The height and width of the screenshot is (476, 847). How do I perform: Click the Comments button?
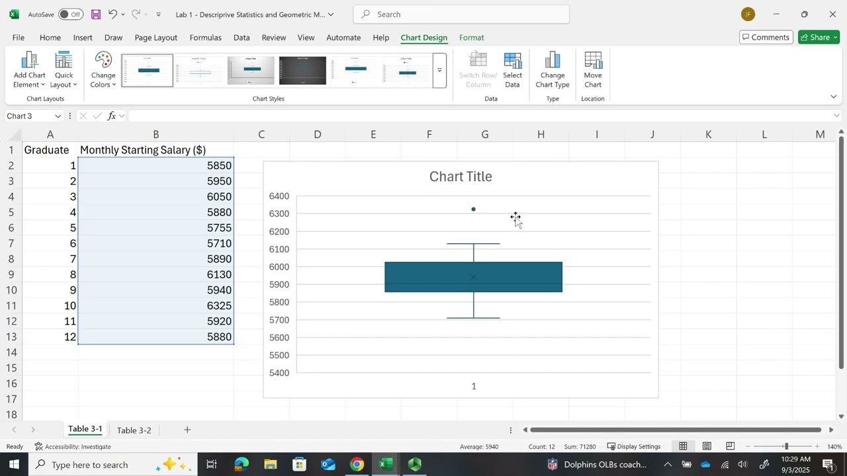click(x=766, y=37)
